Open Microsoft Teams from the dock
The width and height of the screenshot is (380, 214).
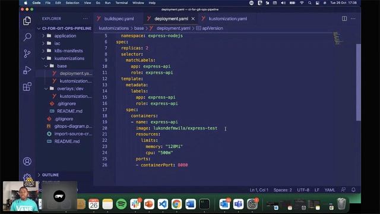click(239, 204)
